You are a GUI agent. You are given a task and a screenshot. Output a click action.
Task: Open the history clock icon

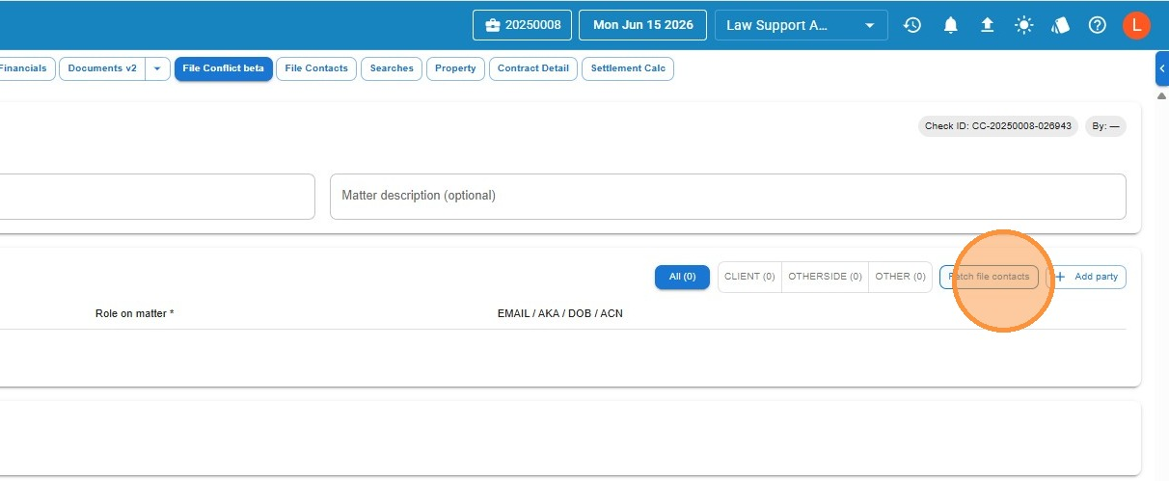click(x=912, y=25)
